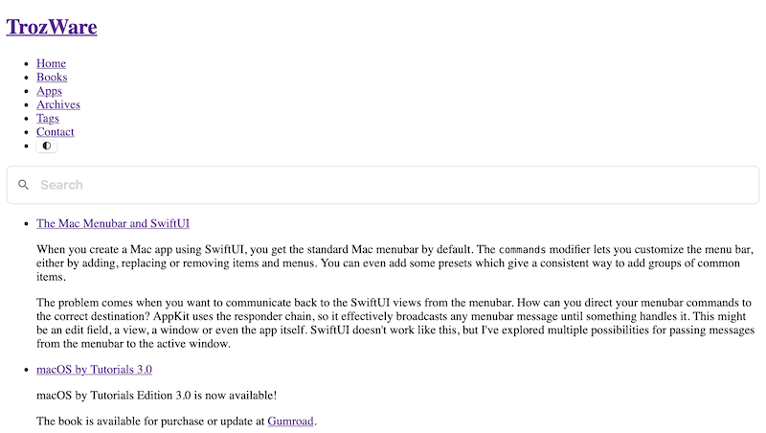Click the paragraph starting "The problem comes when"
The height and width of the screenshot is (433, 766).
(x=383, y=315)
